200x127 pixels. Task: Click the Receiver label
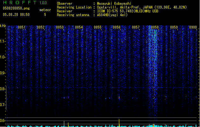click(65, 11)
